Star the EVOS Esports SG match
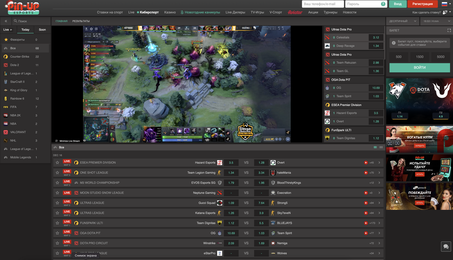Viewport: 453px width, 260px height. 57,183
